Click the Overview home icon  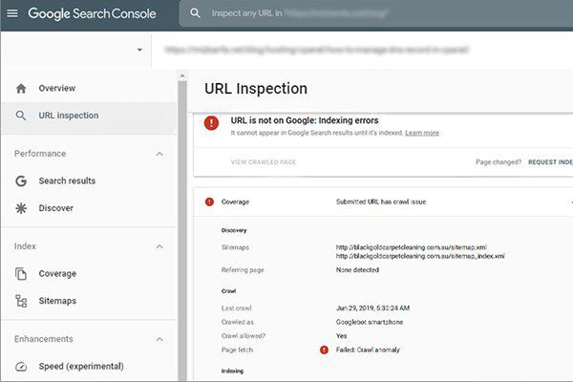point(21,88)
